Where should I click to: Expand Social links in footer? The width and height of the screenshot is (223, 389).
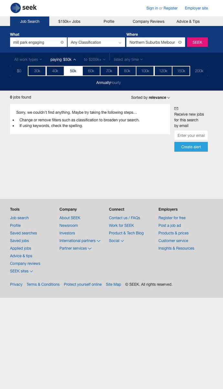pyautogui.click(x=116, y=241)
